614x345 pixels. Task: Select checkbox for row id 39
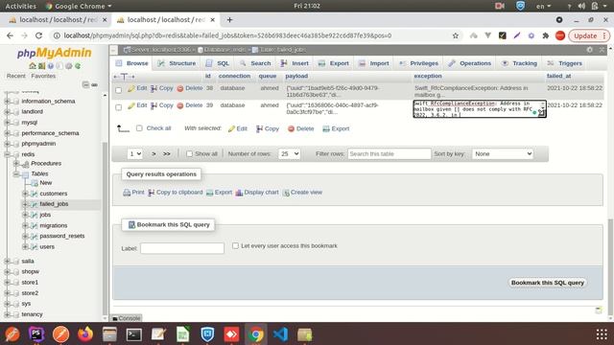(x=119, y=107)
